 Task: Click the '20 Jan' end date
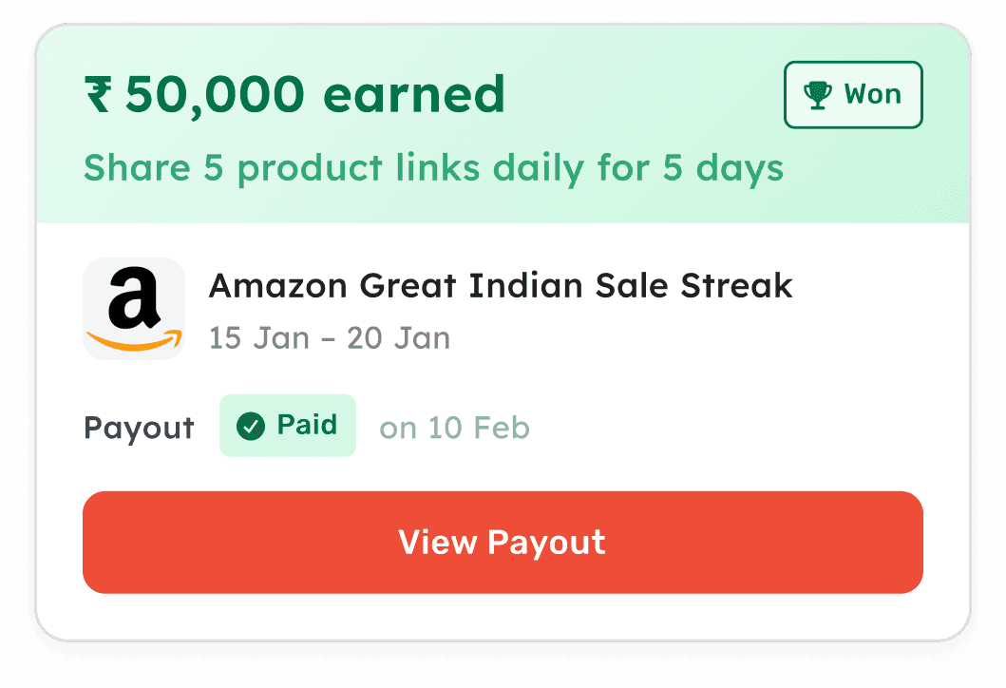click(x=398, y=337)
